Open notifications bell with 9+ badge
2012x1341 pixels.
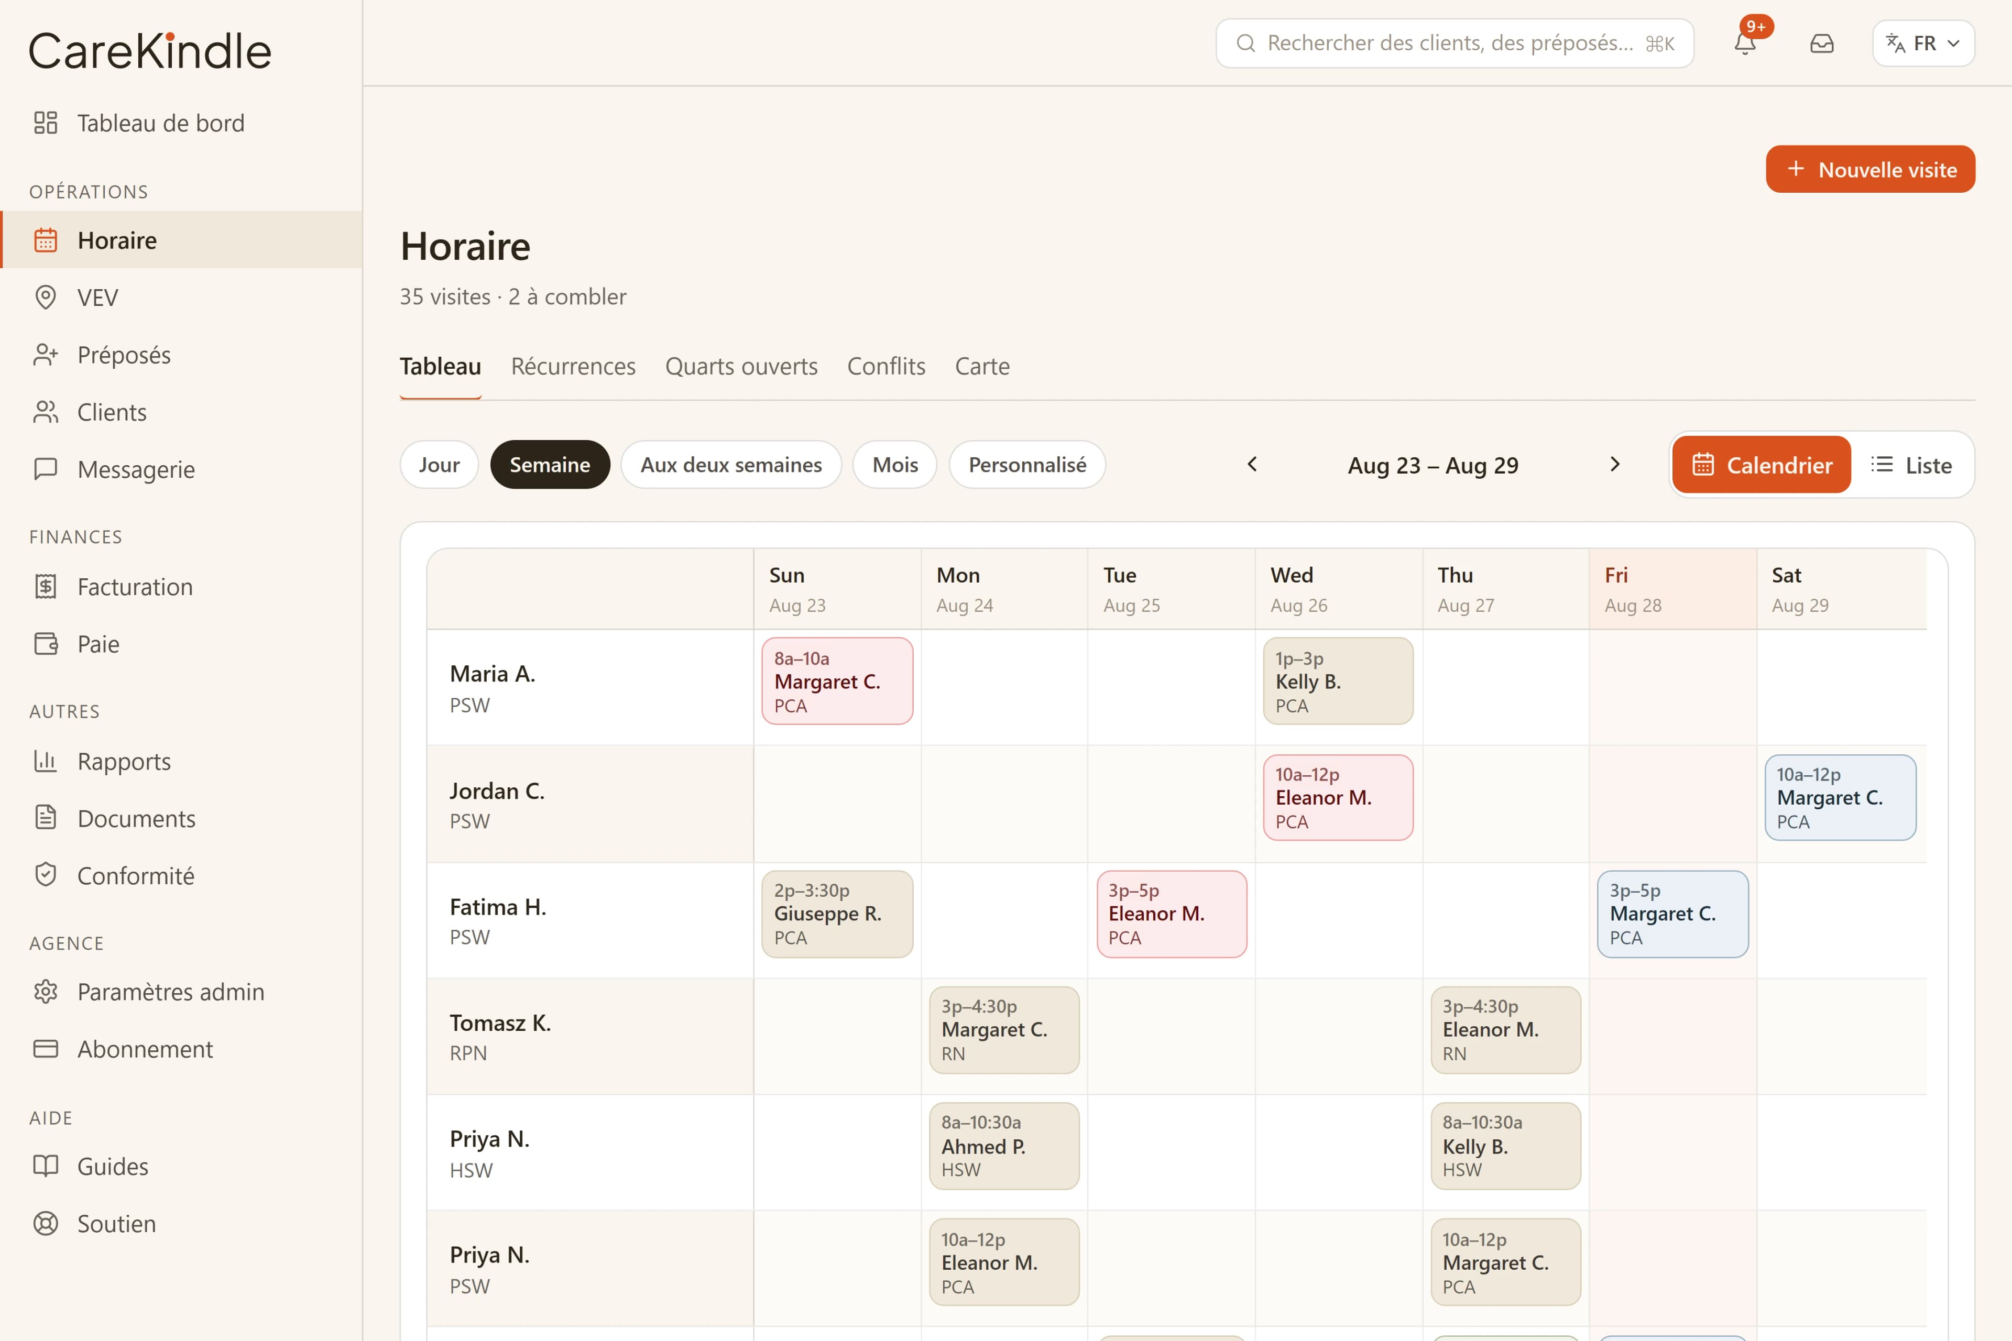point(1745,43)
